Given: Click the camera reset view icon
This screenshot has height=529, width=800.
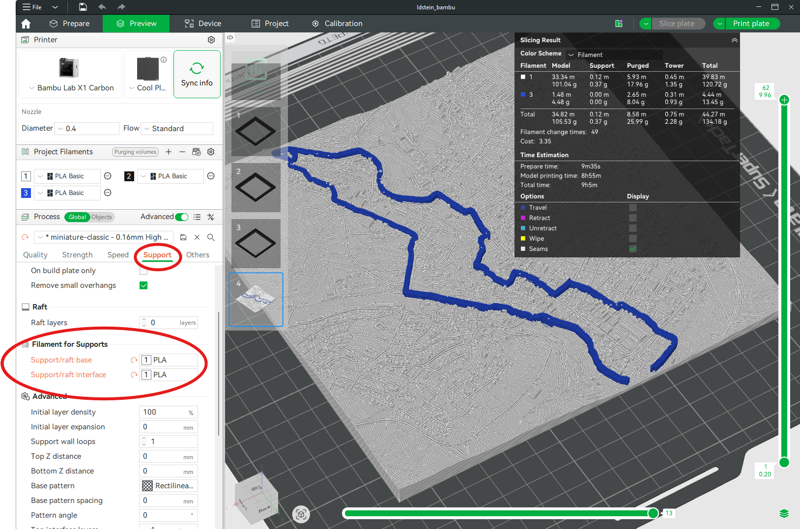Looking at the screenshot, I should 301,514.
